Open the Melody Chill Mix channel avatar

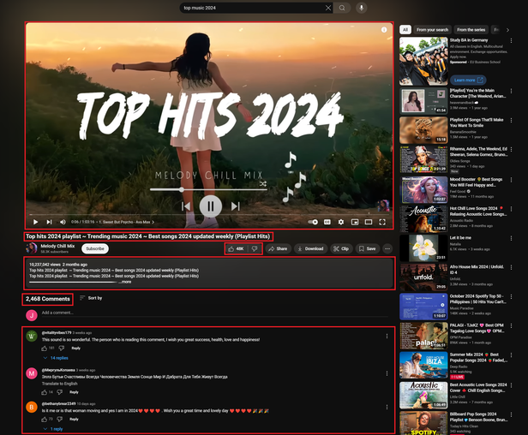coord(32,248)
